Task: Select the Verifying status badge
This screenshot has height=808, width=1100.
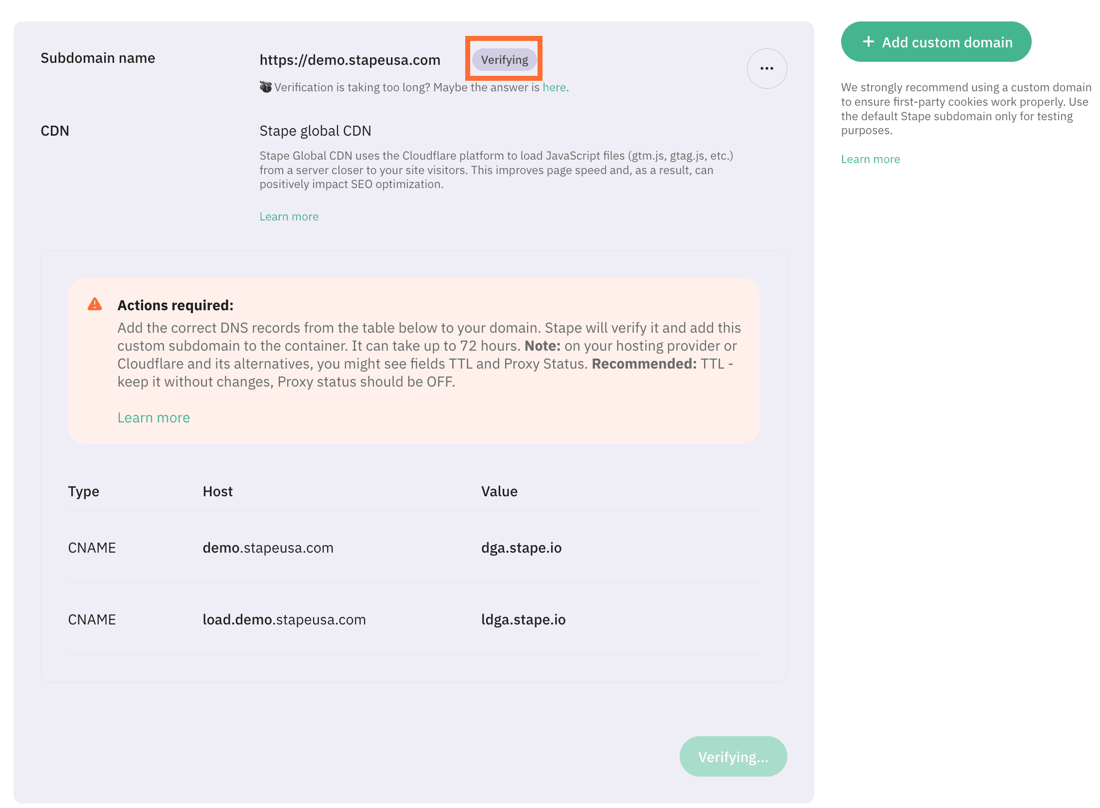Action: coord(504,59)
